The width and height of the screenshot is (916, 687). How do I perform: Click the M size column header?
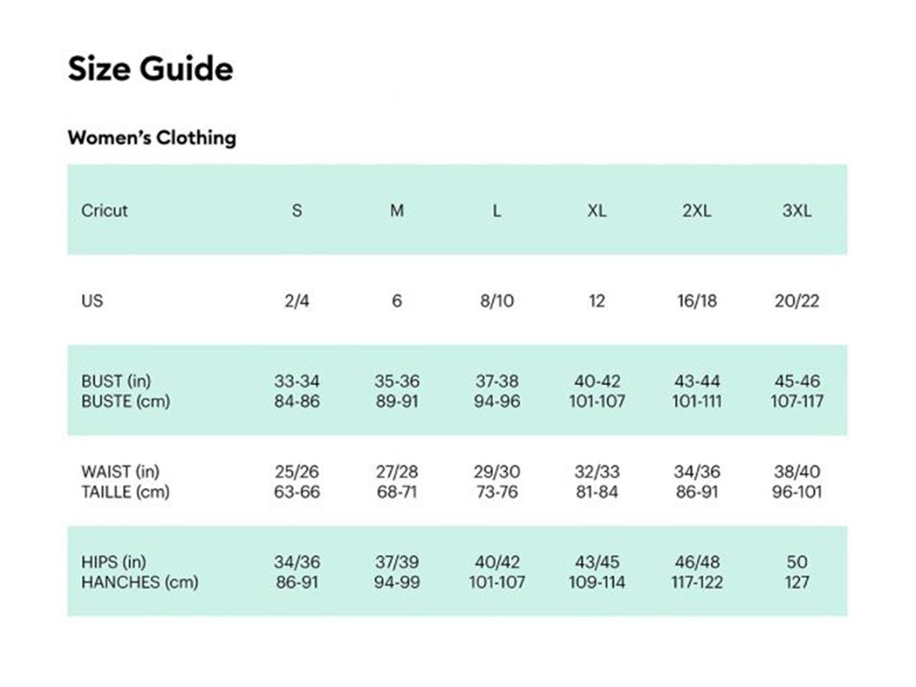click(397, 211)
